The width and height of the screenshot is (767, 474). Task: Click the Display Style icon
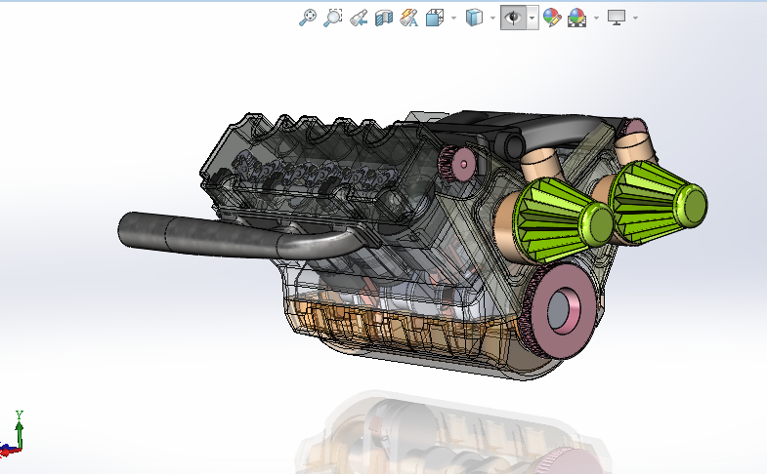[x=474, y=19]
